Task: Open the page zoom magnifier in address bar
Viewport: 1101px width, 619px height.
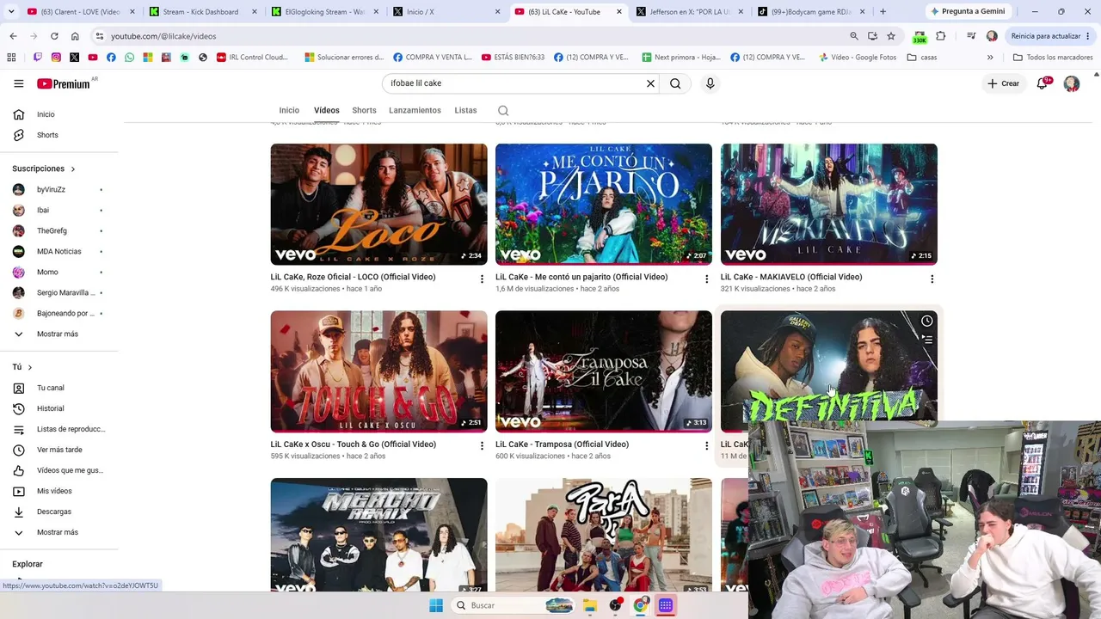Action: 853,36
